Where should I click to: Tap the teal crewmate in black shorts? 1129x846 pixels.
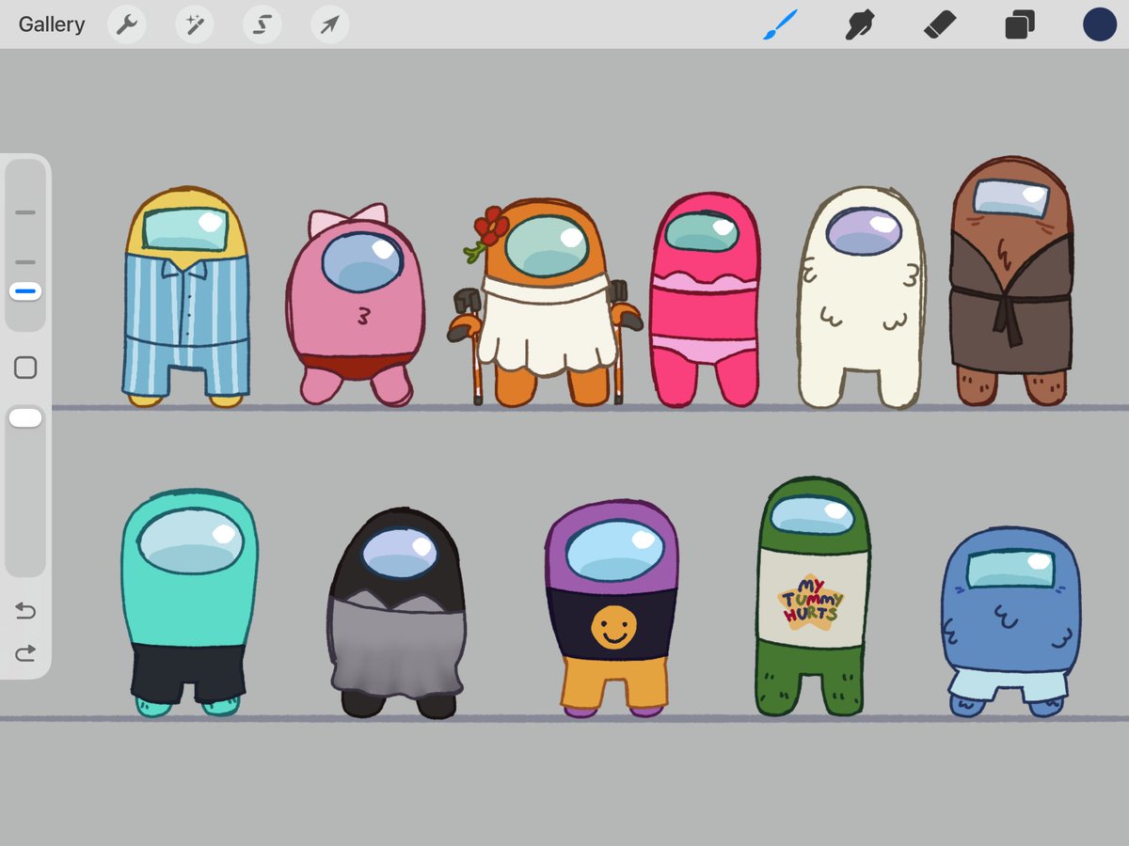click(x=188, y=603)
